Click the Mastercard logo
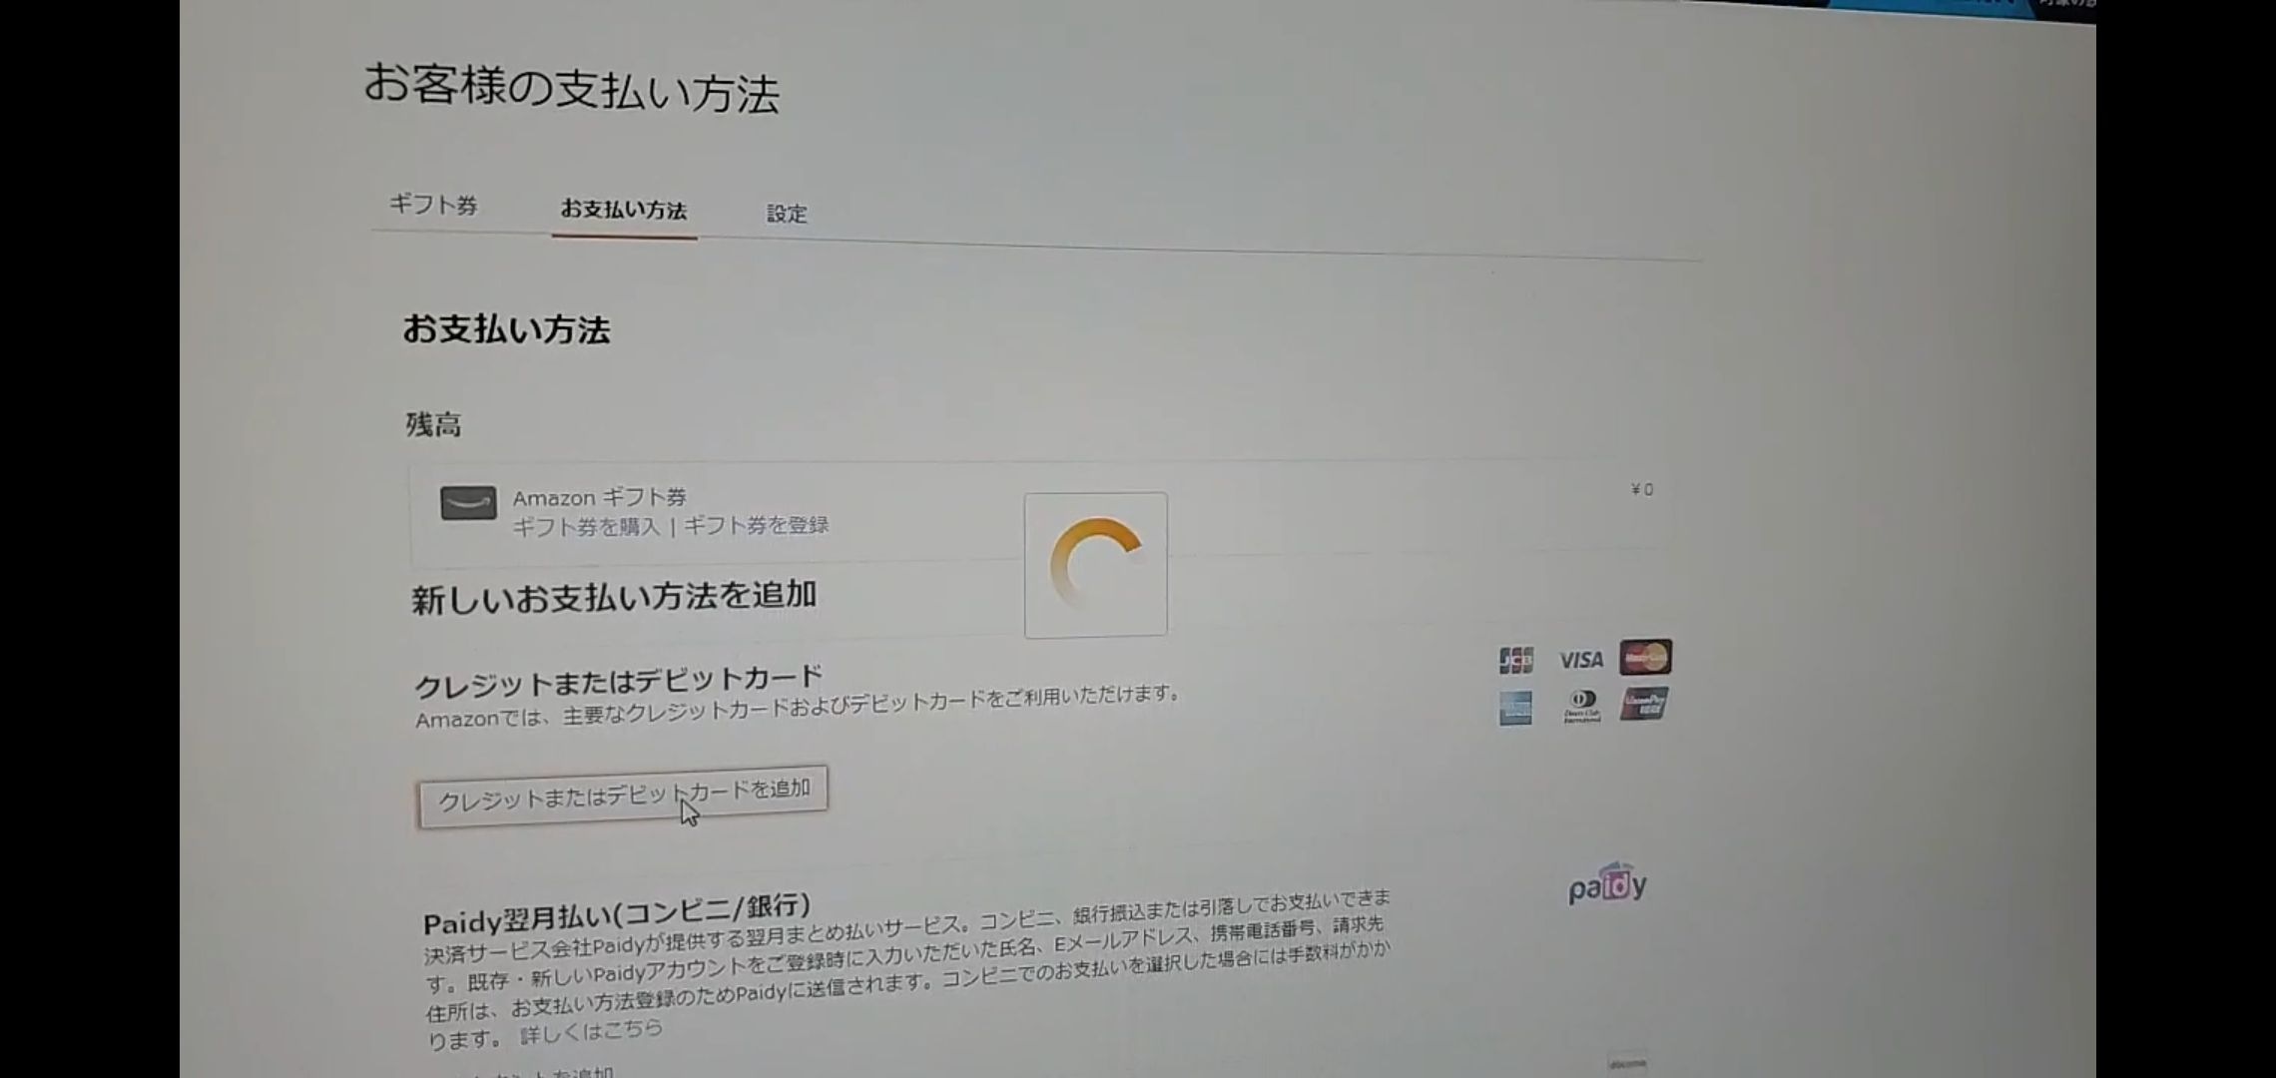Image resolution: width=2276 pixels, height=1078 pixels. point(1645,657)
